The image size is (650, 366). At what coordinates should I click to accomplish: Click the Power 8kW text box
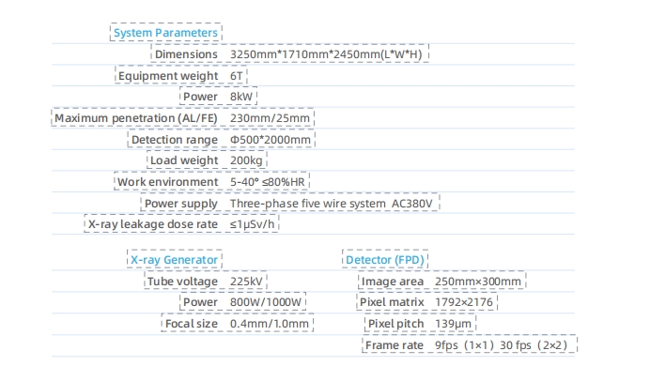pyautogui.click(x=219, y=96)
